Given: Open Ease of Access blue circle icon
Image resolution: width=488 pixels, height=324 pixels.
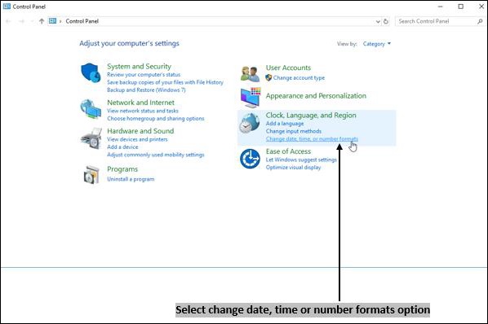Looking at the screenshot, I should point(250,159).
